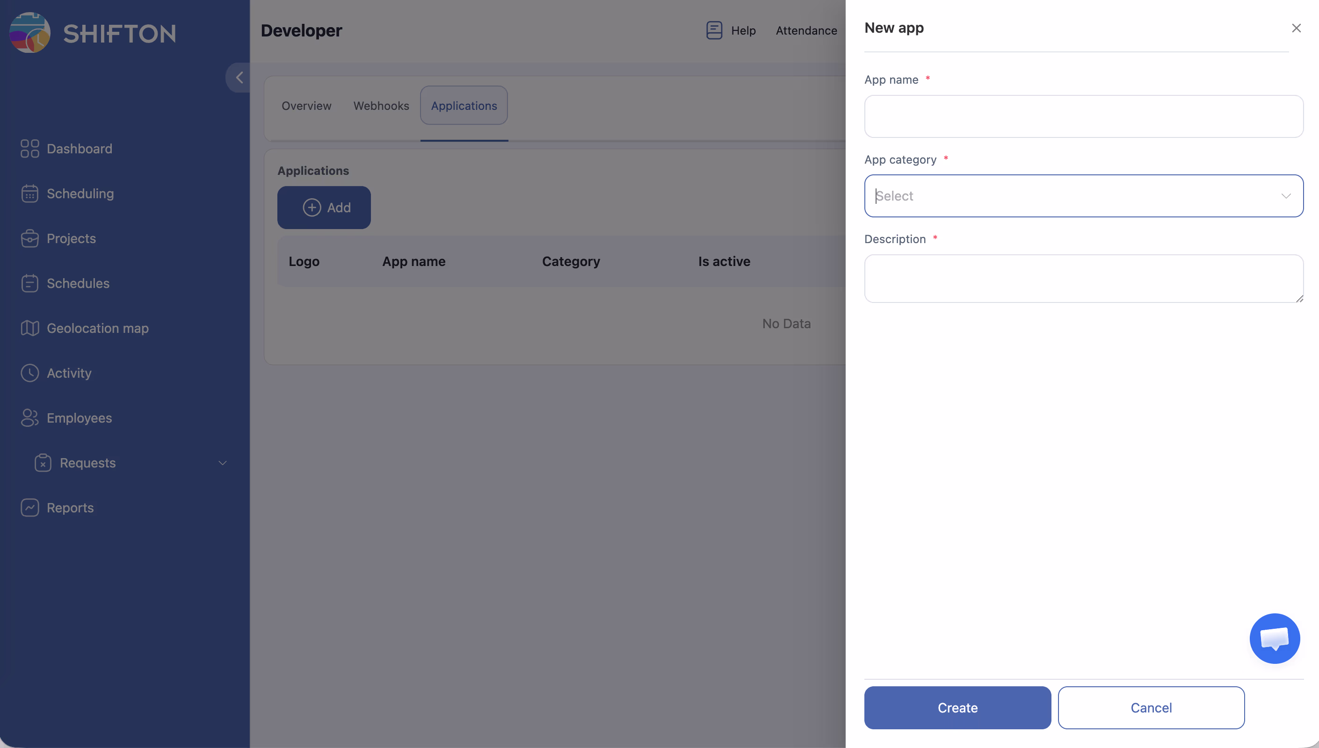
Task: Click the Shifton logo icon
Action: [30, 32]
